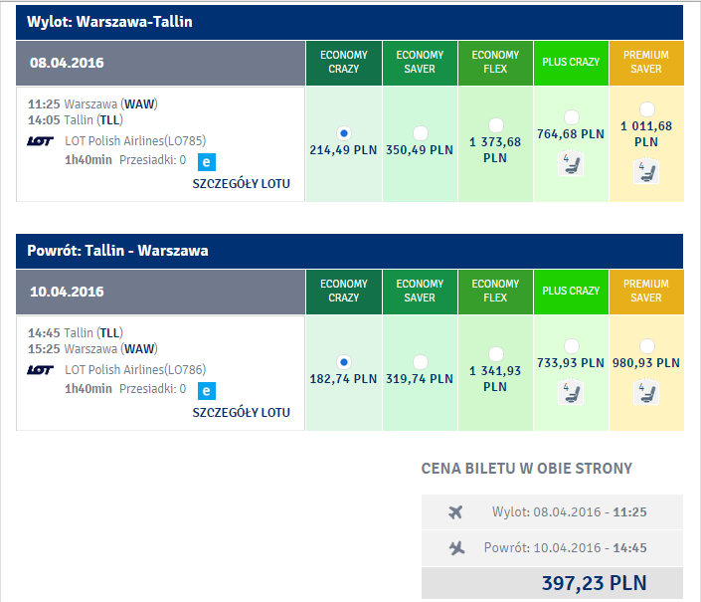
Task: Open return Premium Saver column header
Action: (646, 293)
